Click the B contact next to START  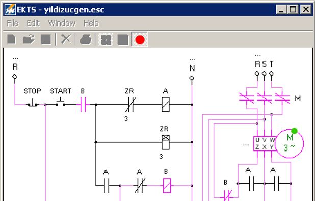tap(83, 105)
